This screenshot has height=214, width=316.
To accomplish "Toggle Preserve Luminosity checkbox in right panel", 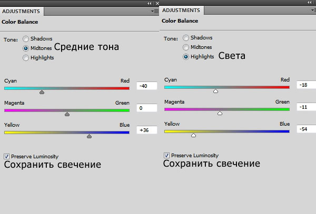I will [x=166, y=155].
